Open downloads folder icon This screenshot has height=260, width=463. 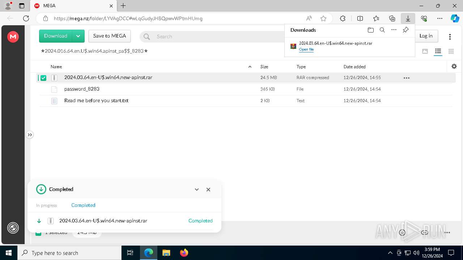coord(370,30)
